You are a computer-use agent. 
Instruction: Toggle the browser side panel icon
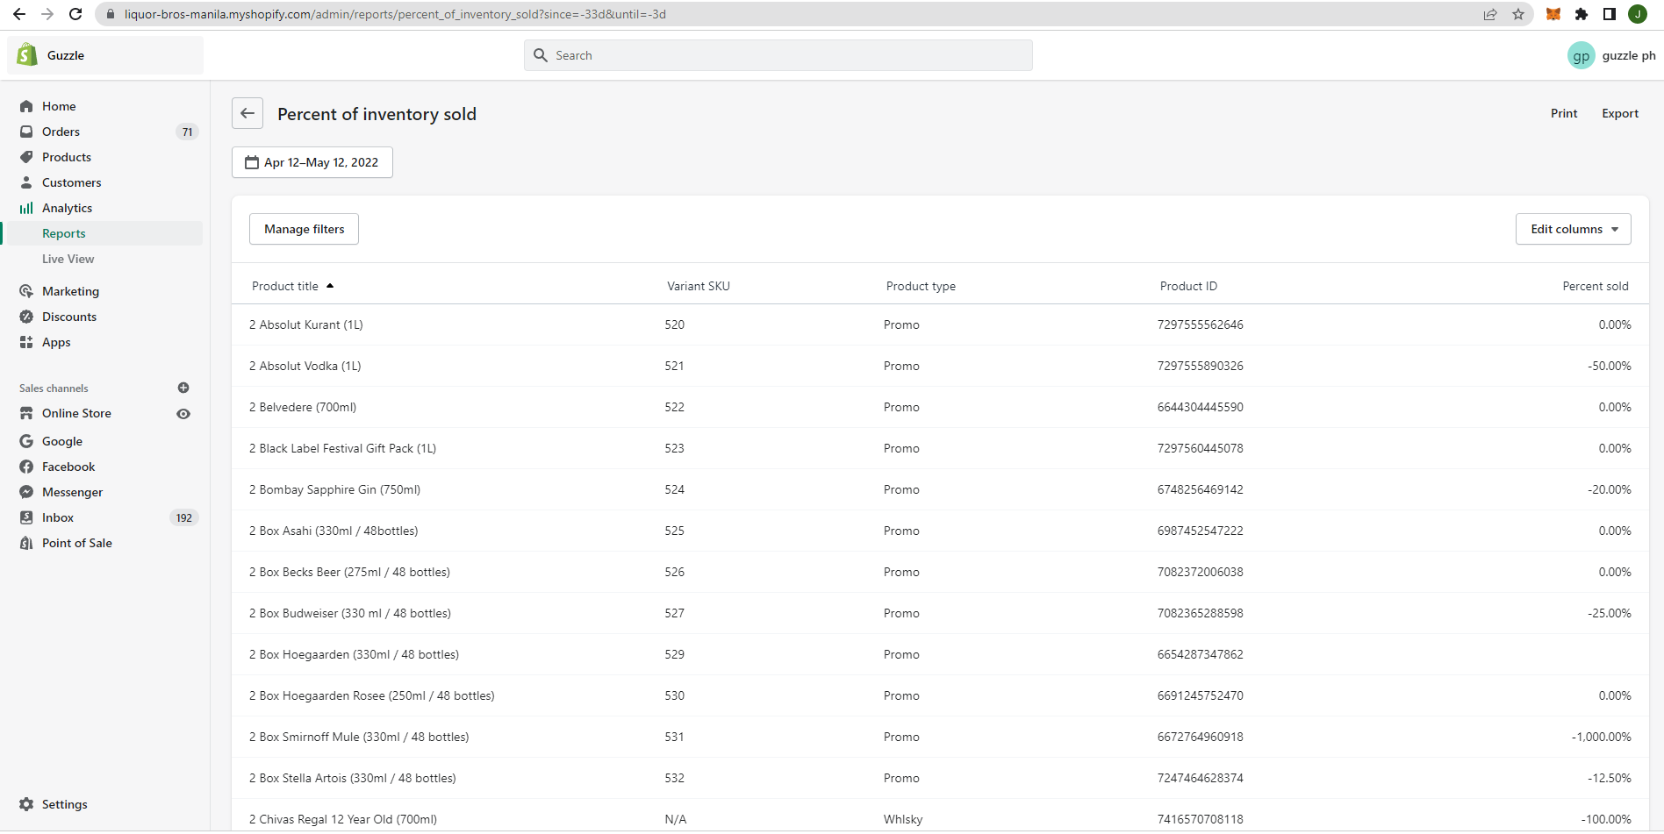[1610, 14]
